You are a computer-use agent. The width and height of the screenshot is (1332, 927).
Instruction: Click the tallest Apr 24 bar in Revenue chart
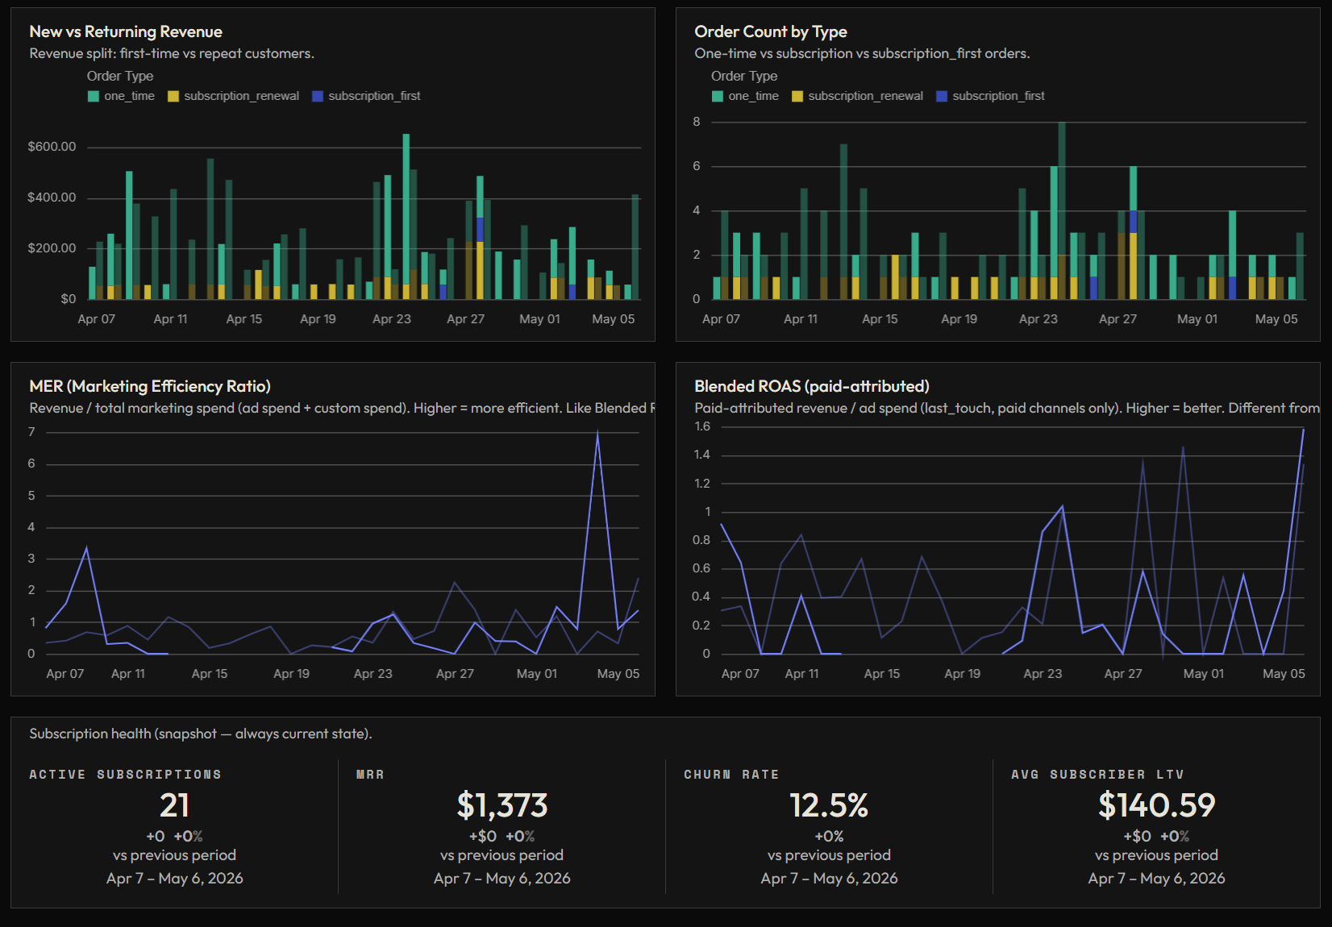[406, 216]
